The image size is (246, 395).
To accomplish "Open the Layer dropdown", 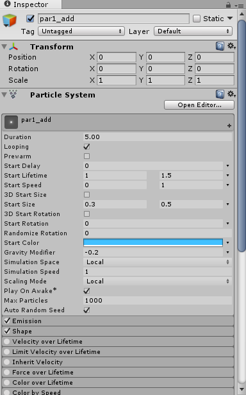I will [x=193, y=31].
